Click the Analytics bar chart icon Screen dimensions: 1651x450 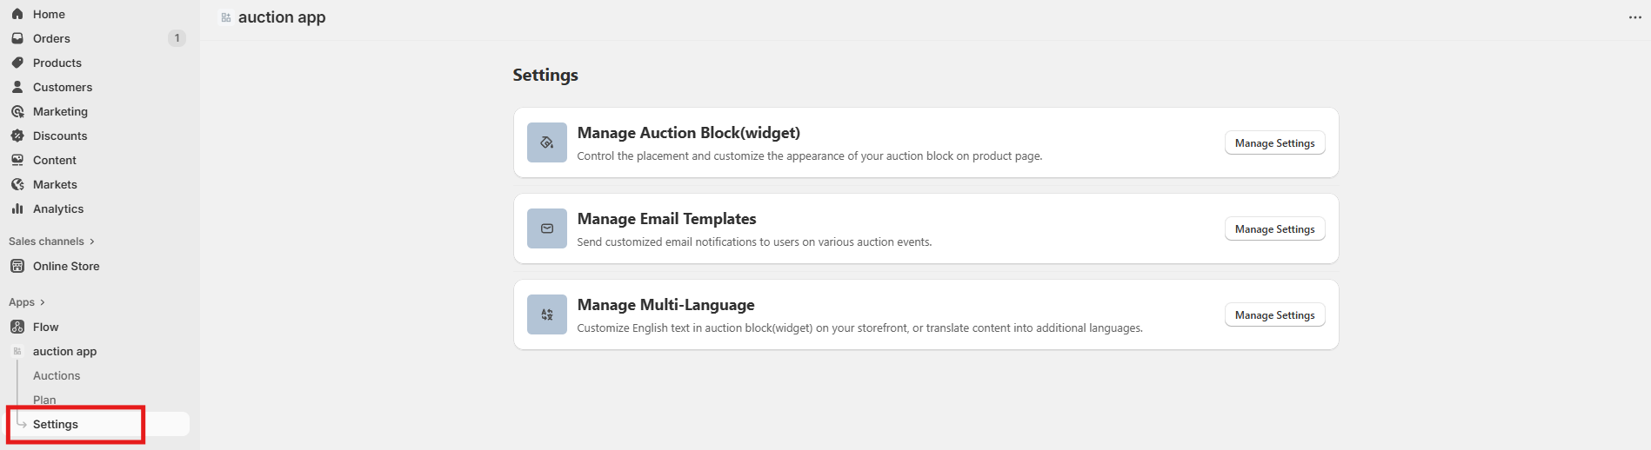(17, 208)
